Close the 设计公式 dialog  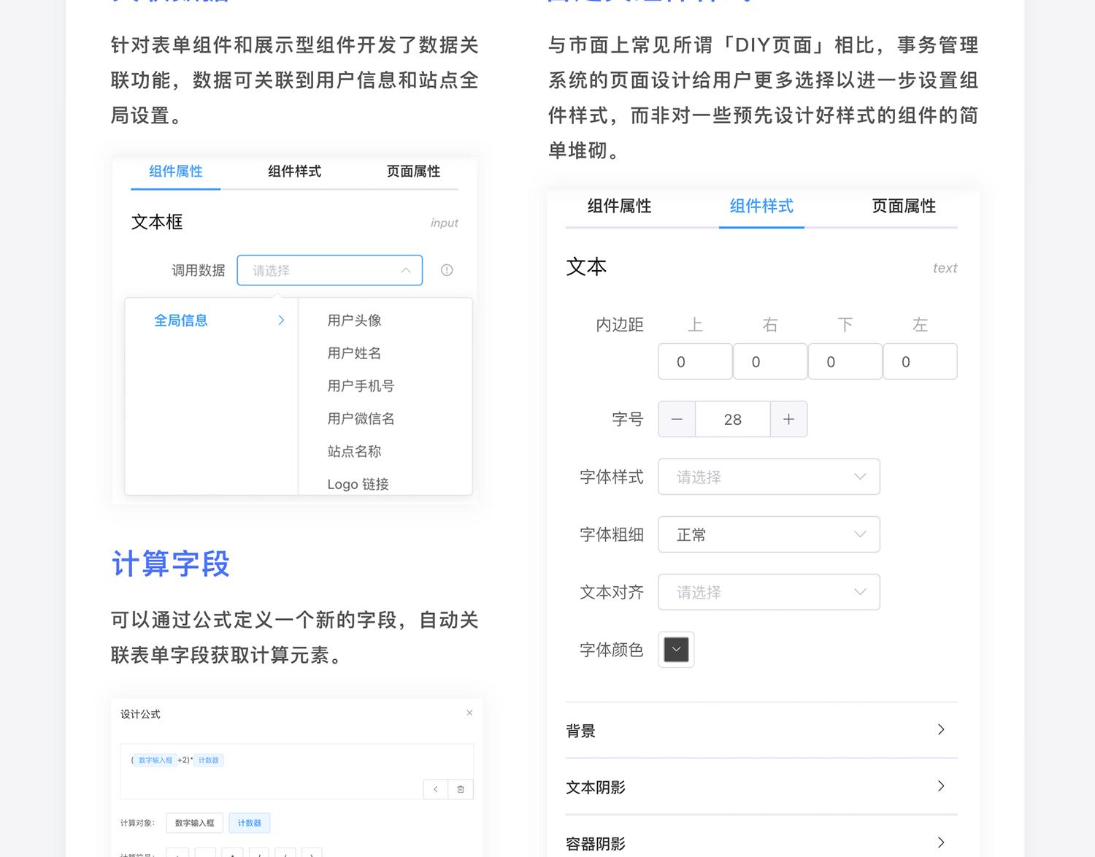tap(469, 712)
